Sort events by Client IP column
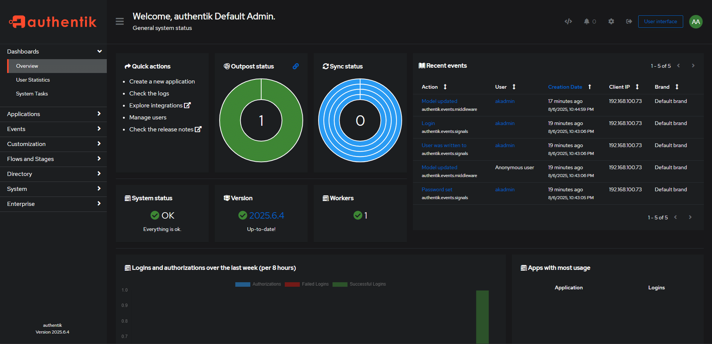Image resolution: width=712 pixels, height=344 pixels. [637, 87]
